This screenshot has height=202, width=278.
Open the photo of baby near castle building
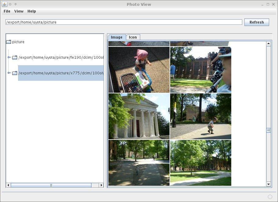[201, 70]
